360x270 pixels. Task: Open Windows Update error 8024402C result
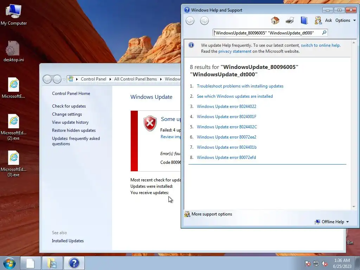(x=227, y=127)
